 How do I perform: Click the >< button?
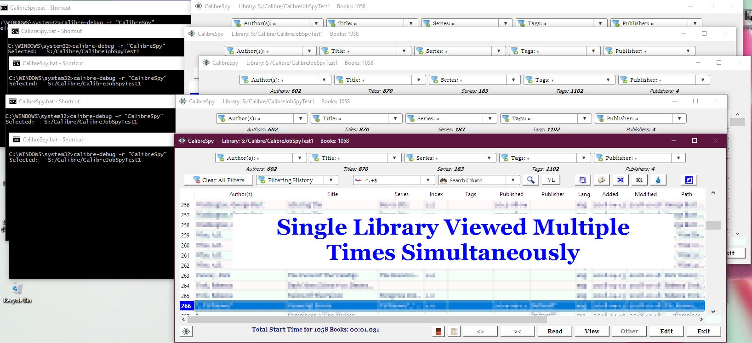[518, 332]
